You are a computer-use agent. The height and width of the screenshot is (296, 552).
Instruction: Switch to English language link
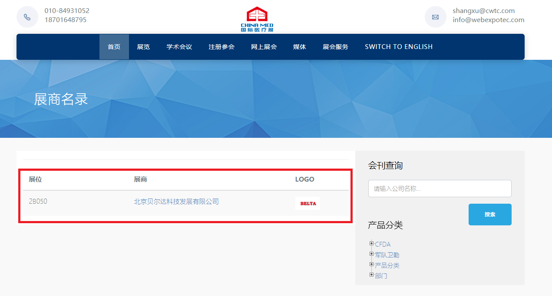(x=399, y=47)
